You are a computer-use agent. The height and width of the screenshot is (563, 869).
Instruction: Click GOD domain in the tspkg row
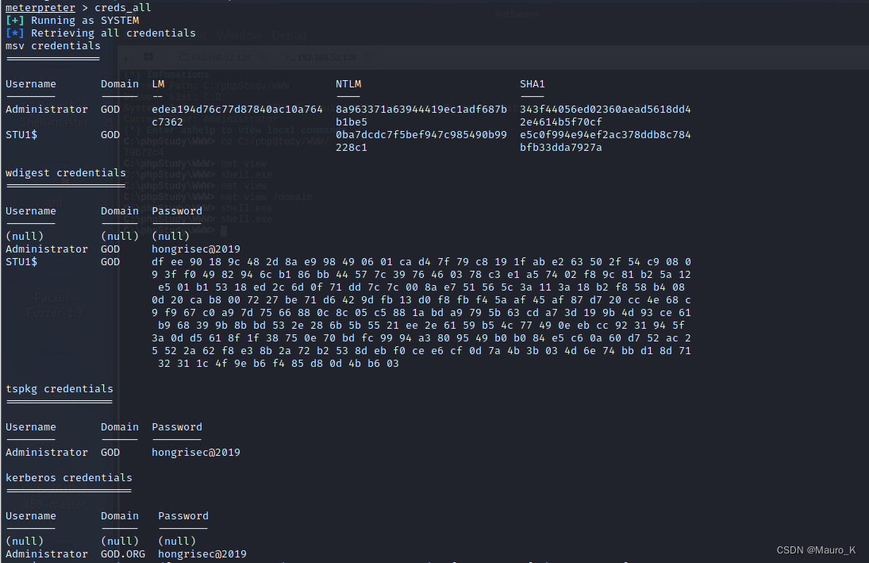(x=110, y=453)
